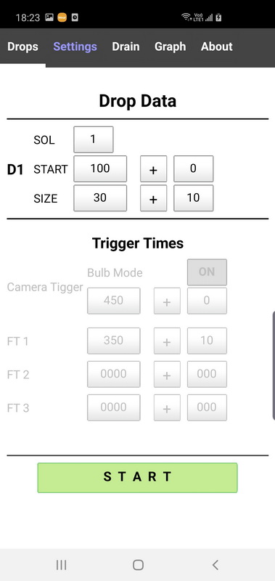Select the SIZE increment field showing 10

tap(193, 198)
